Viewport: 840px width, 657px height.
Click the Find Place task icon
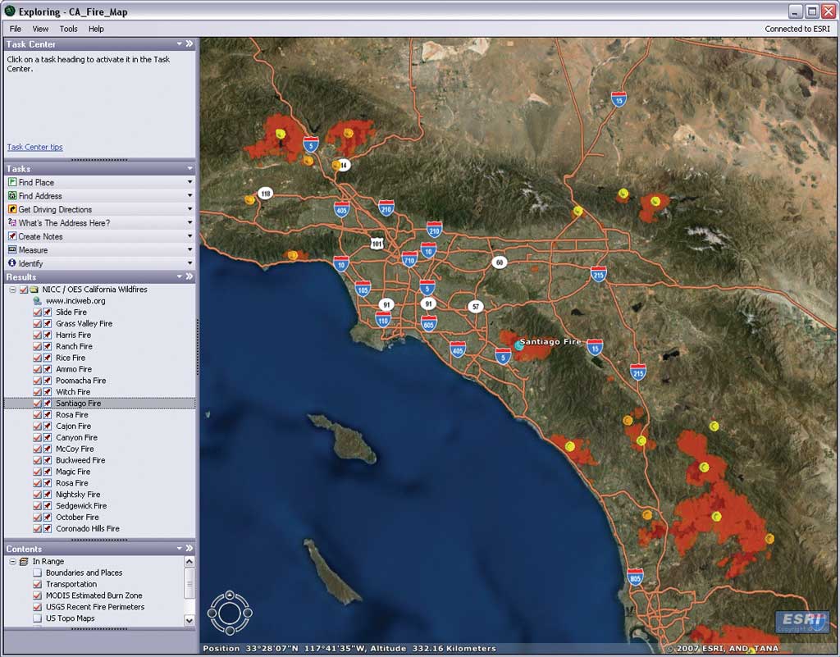pos(12,182)
